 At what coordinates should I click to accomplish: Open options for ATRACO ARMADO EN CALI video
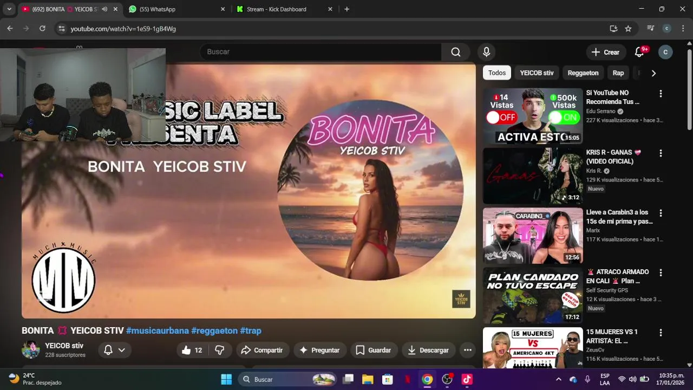tap(661, 272)
